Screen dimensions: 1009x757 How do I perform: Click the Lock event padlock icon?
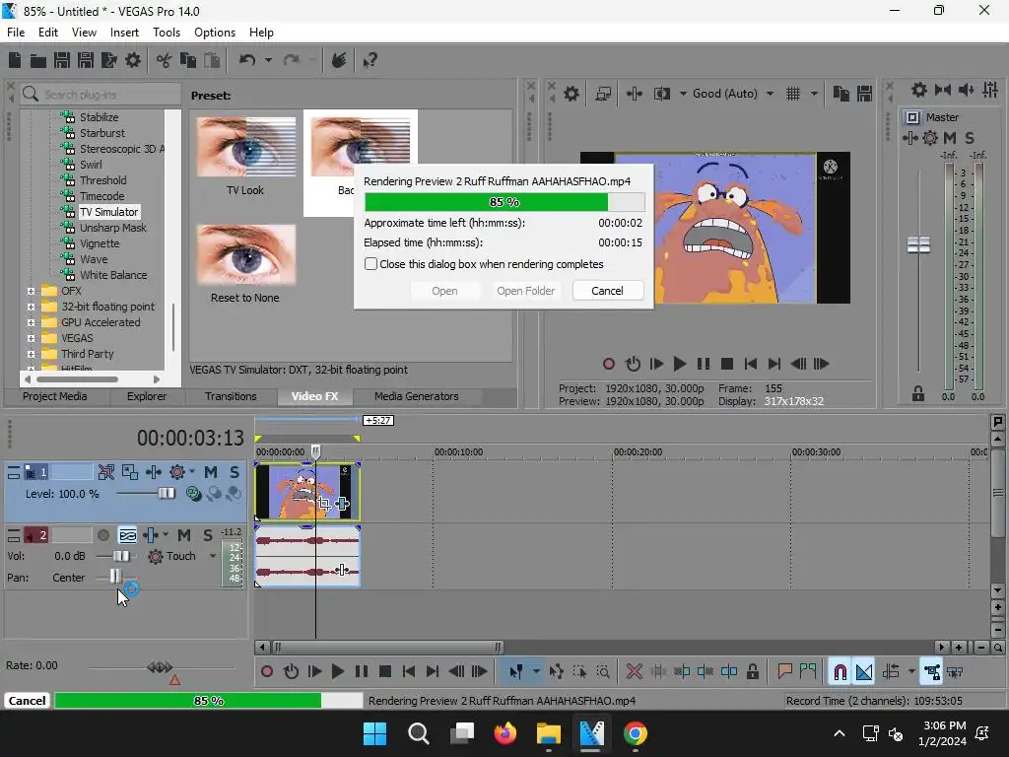point(752,671)
